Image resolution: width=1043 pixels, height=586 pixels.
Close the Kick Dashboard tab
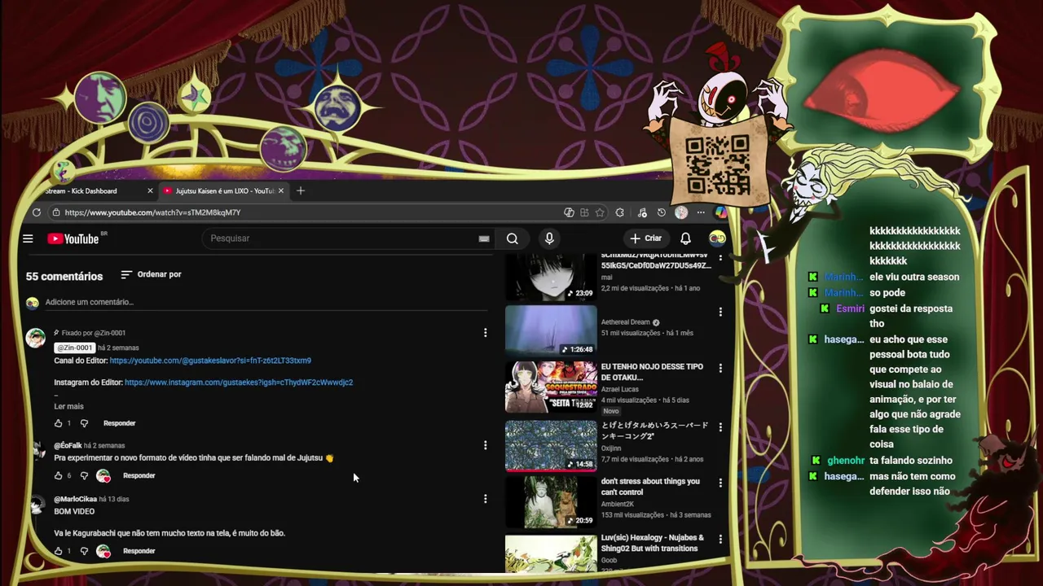150,190
